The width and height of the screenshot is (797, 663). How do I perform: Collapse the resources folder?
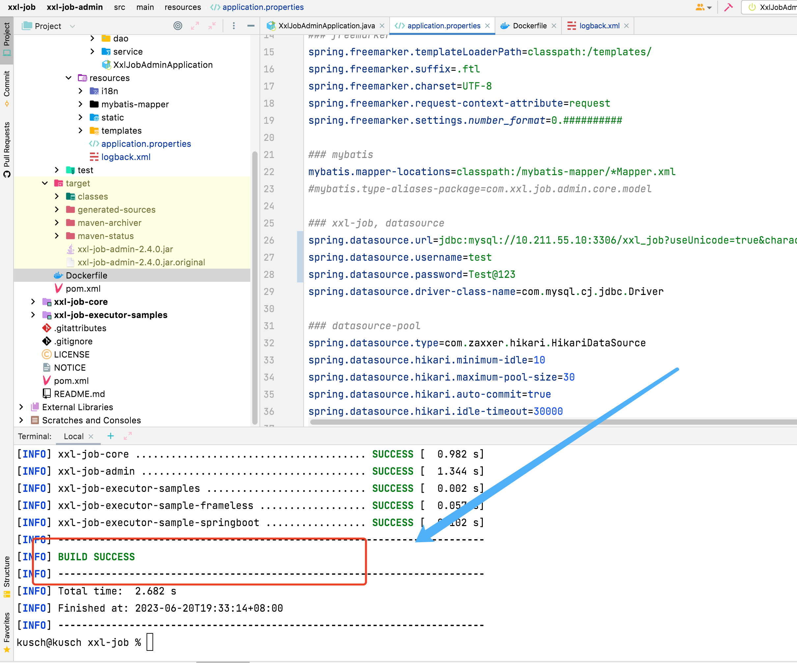tap(68, 78)
